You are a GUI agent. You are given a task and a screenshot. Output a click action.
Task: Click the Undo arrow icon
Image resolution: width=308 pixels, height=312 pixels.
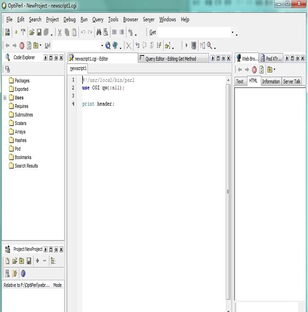[83, 32]
